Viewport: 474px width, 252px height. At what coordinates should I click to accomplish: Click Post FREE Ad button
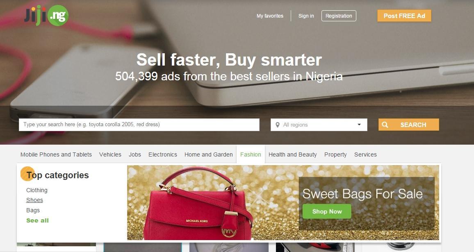[x=404, y=16]
